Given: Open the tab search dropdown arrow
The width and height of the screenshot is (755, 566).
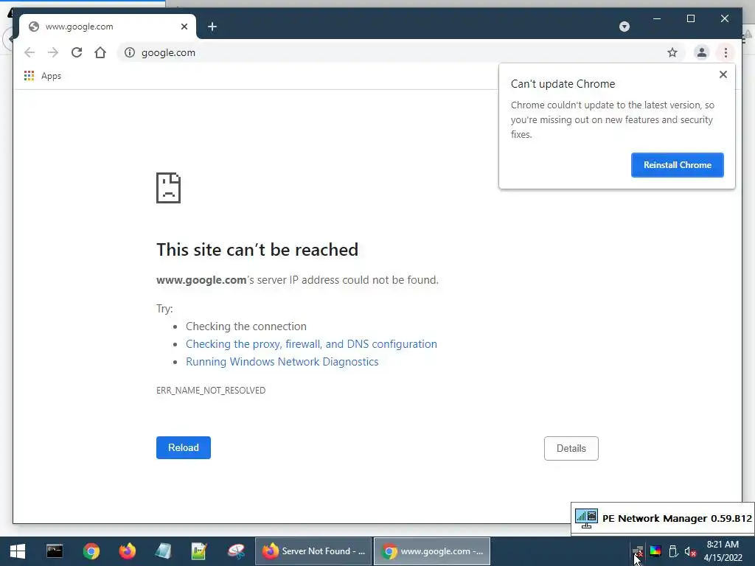Looking at the screenshot, I should click(x=624, y=27).
